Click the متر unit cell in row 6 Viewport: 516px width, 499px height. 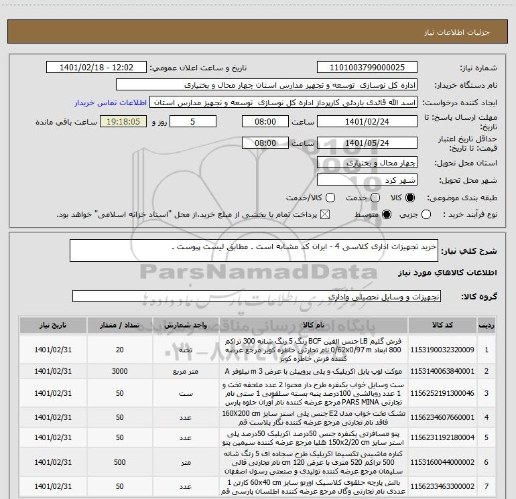click(x=186, y=462)
